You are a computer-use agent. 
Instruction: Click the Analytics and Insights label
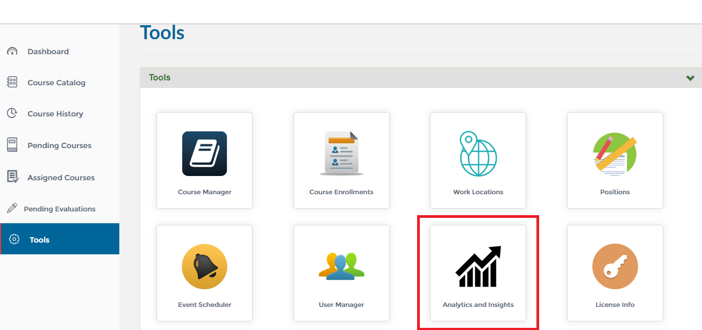[478, 305]
